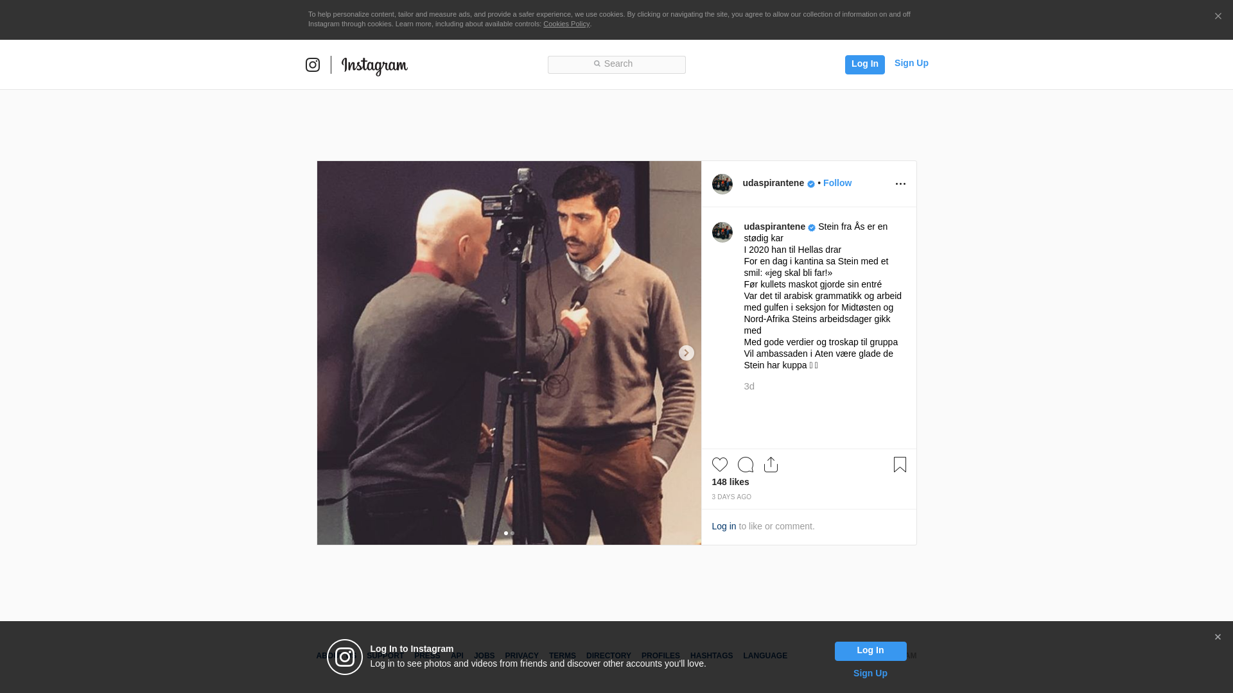Open comments with speech bubble icon
Viewport: 1233px width, 693px height.
click(745, 465)
